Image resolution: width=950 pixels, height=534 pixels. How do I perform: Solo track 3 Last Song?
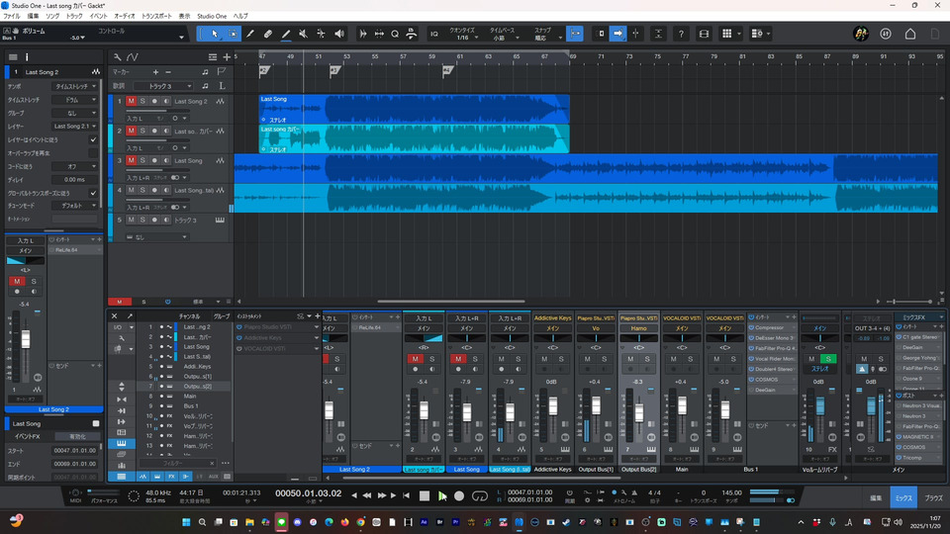click(x=142, y=160)
